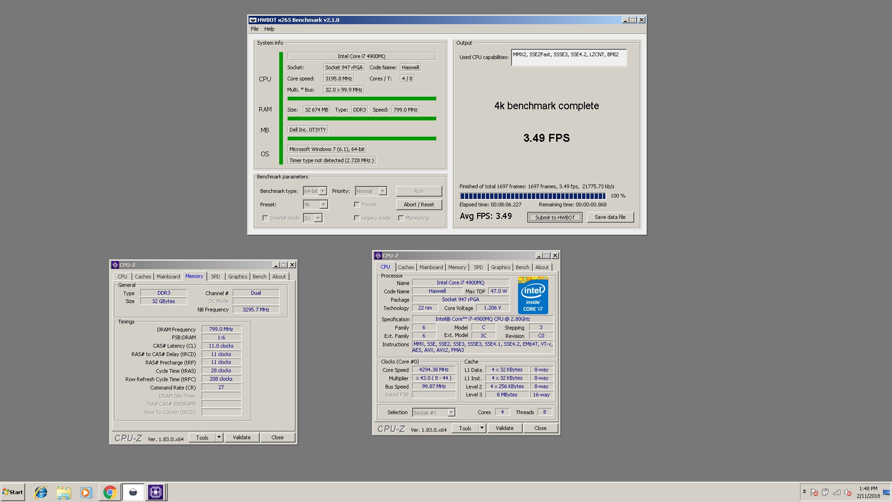Viewport: 892px width, 502px height.
Task: Open SPD tab in Memory CPU-Z window
Action: pyautogui.click(x=216, y=277)
